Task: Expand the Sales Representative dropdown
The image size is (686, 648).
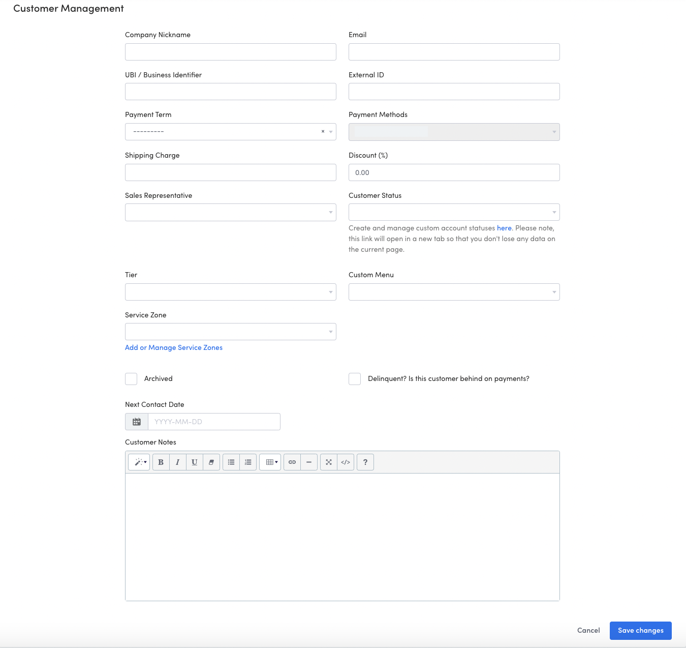Action: [231, 212]
